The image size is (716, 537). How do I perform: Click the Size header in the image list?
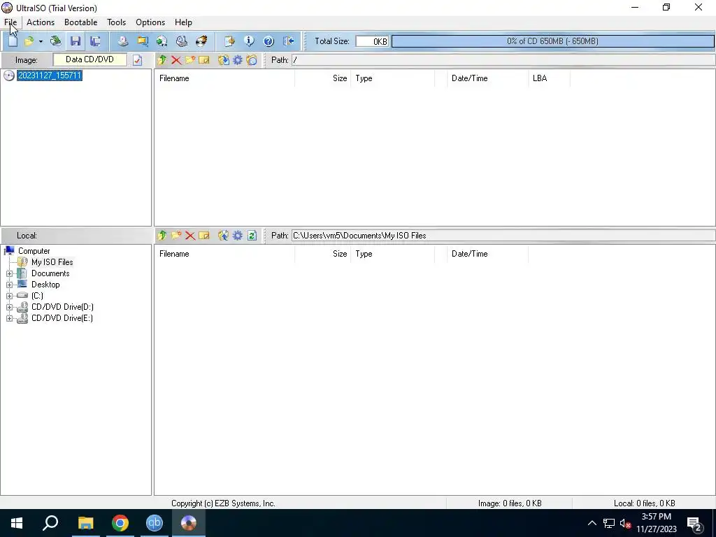pos(323,78)
